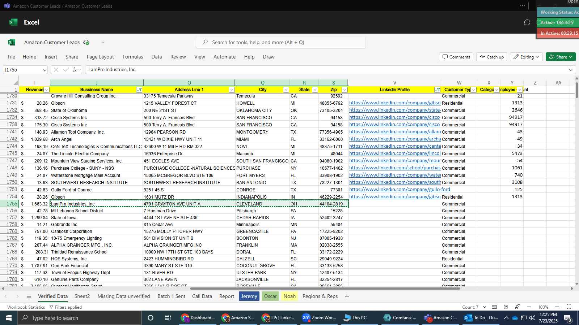The image size is (579, 325).
Task: Open the Editing mode dropdown
Action: [526, 57]
